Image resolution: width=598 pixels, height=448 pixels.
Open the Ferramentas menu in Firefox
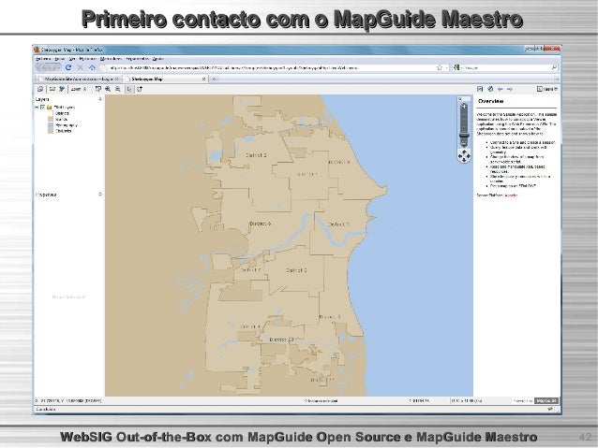[x=137, y=59]
